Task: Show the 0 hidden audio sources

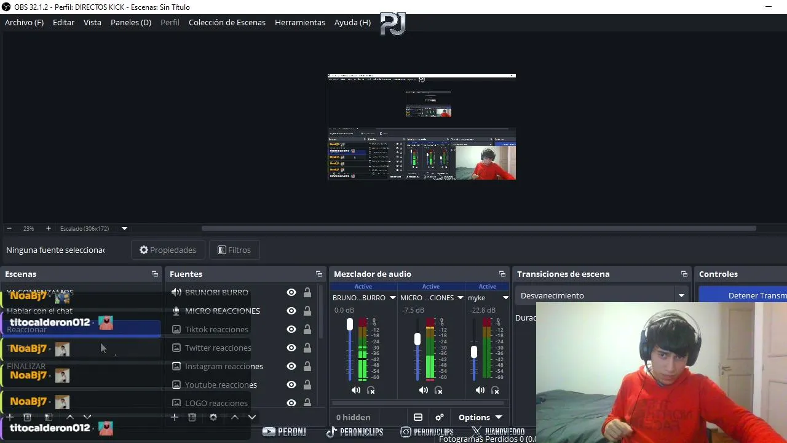Action: click(x=354, y=417)
